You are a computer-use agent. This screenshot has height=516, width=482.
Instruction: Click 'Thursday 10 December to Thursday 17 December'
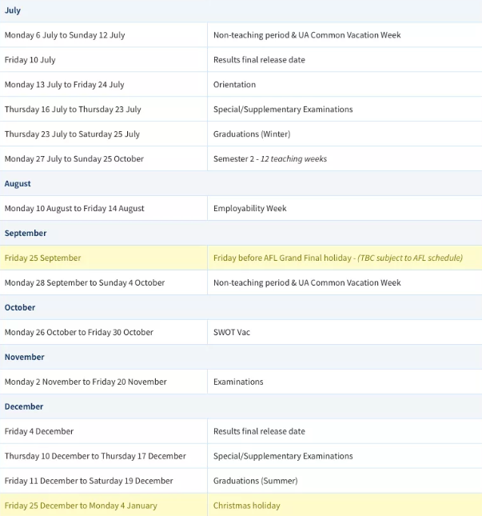95,456
